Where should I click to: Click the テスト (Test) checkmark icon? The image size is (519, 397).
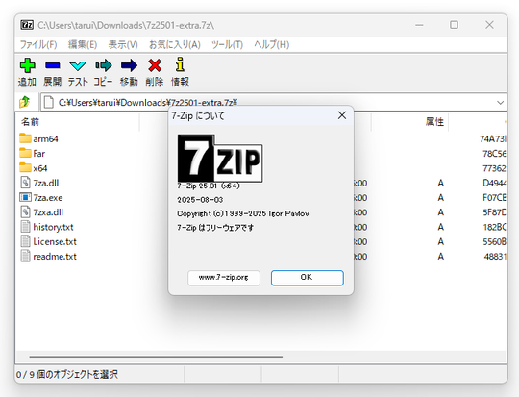pyautogui.click(x=78, y=65)
